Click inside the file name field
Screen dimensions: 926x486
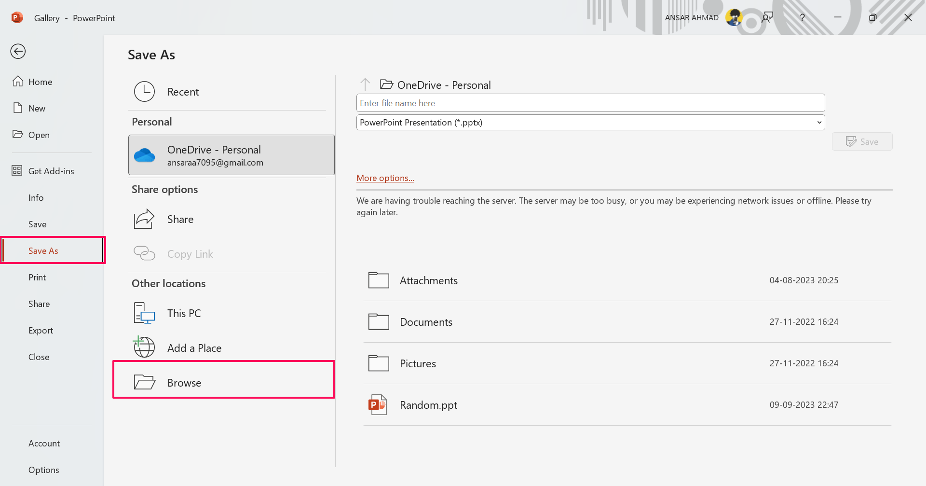point(590,103)
